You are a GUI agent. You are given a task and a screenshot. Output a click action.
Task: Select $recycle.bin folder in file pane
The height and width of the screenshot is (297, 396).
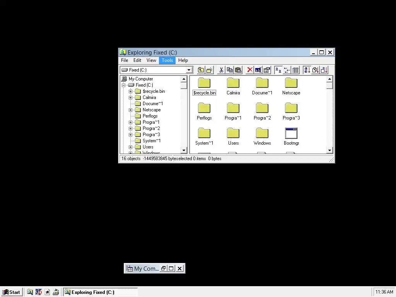204,86
